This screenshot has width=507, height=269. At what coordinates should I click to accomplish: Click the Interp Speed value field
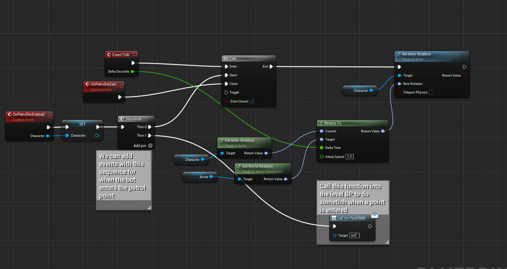click(350, 156)
